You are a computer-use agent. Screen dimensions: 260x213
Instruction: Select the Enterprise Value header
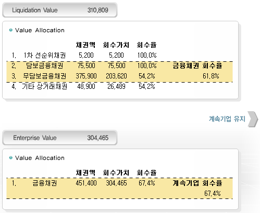pos(60,138)
